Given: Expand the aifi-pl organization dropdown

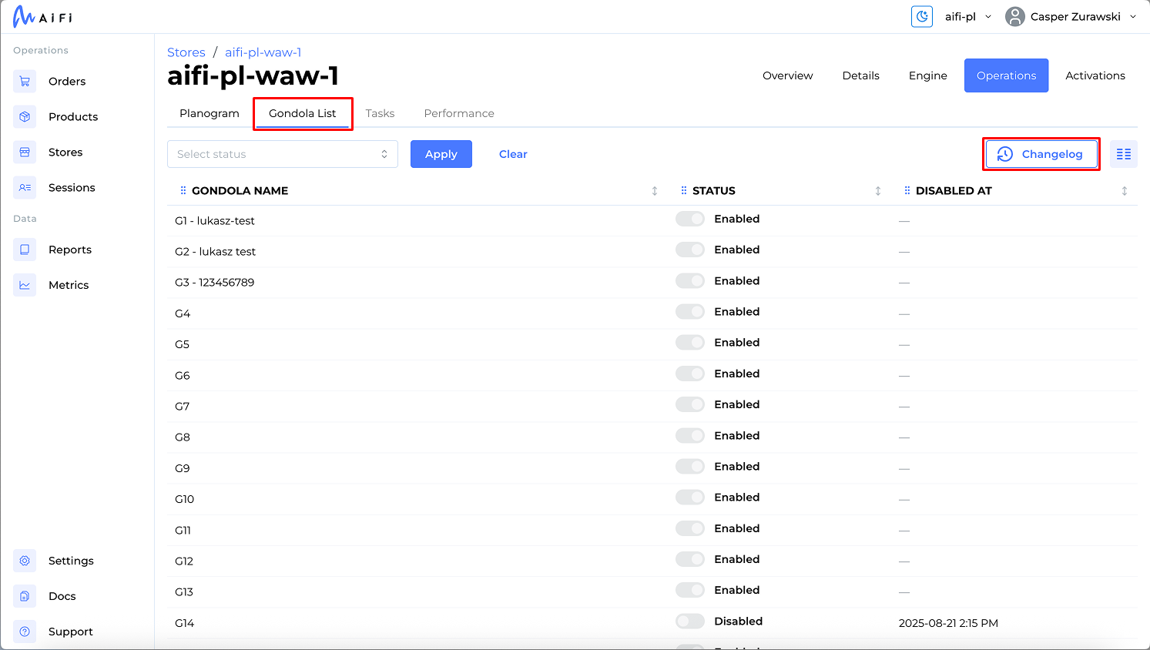Looking at the screenshot, I should (x=967, y=17).
